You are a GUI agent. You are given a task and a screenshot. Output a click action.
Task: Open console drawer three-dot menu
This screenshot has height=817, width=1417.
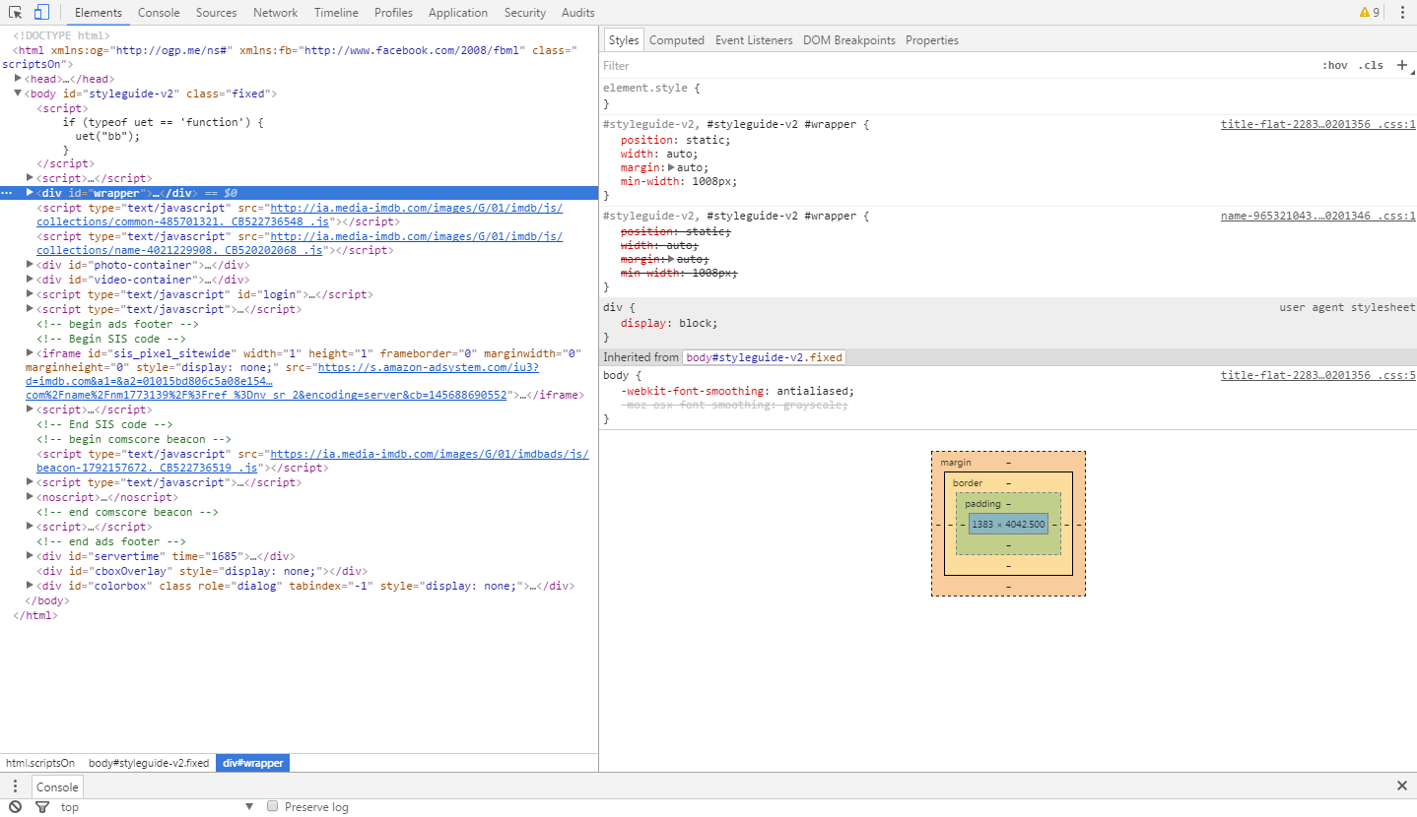click(x=16, y=786)
